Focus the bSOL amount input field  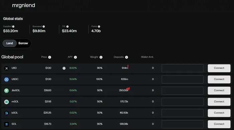(x=183, y=113)
